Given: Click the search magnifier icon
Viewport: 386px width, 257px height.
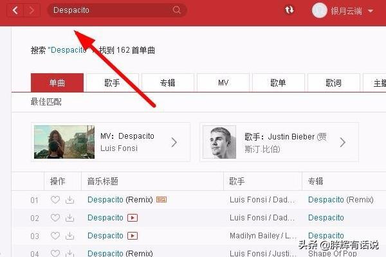Looking at the screenshot, I should click(x=176, y=10).
